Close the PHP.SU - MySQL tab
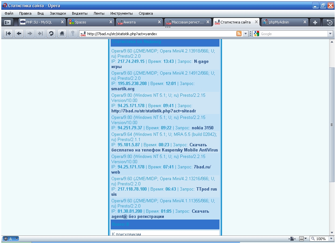This screenshot has height=243, width=336. (x=62, y=22)
